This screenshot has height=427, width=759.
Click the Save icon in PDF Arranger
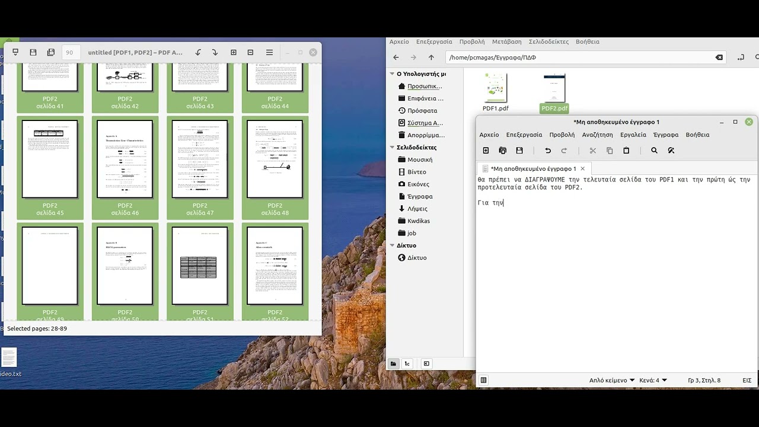[x=33, y=52]
